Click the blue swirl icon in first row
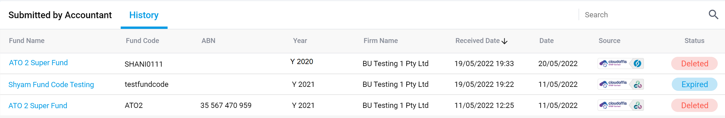Screen dimensions: 725x118 (x=637, y=63)
